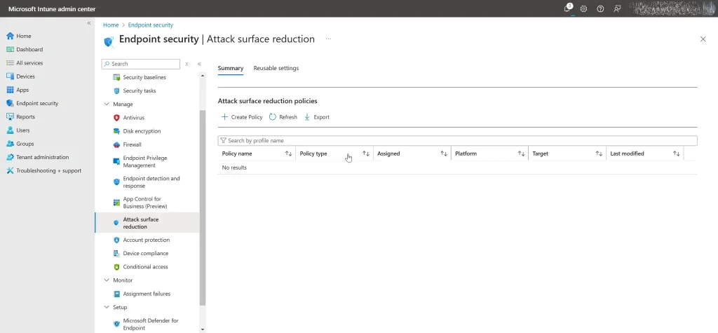Close the Attack surface reduction blade
This screenshot has width=718, height=333.
[703, 39]
